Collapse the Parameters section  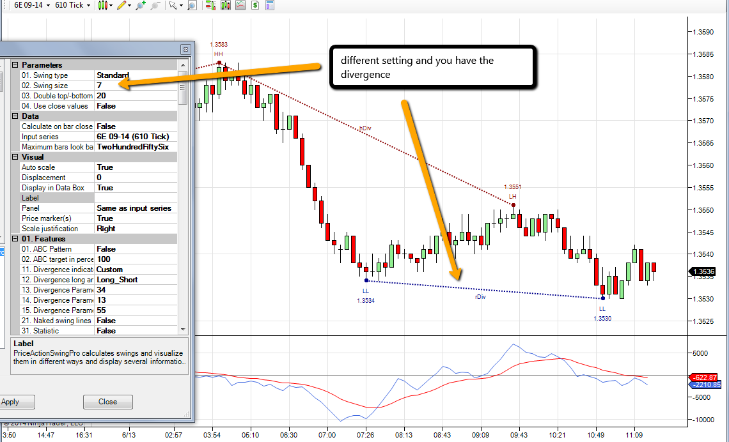(15, 65)
